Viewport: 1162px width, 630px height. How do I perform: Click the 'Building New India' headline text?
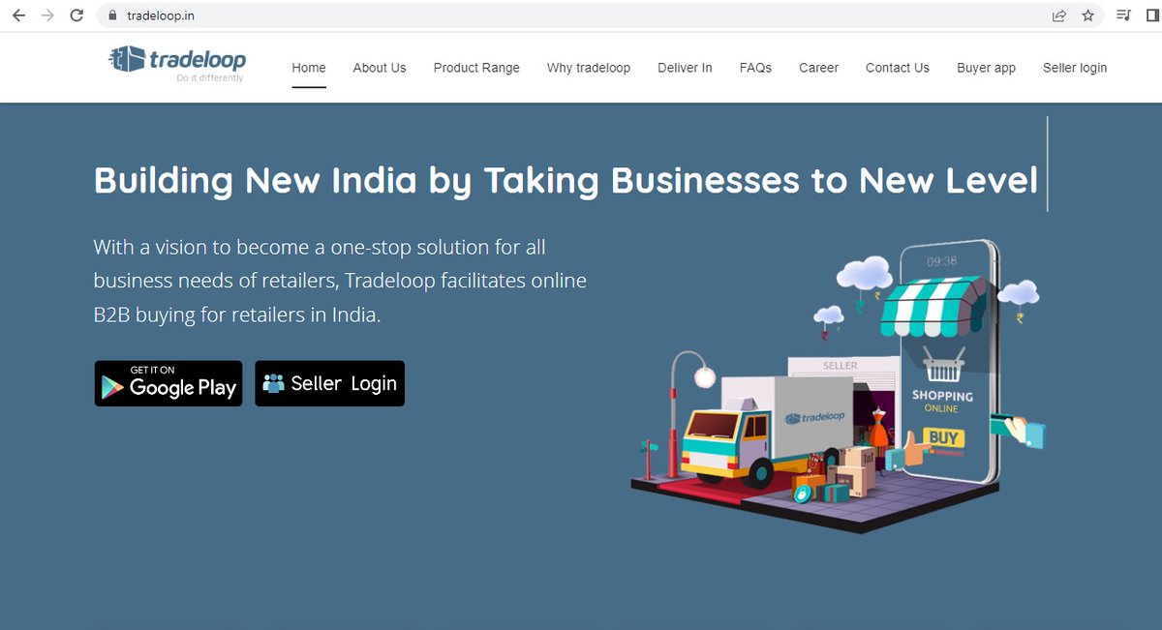click(566, 181)
